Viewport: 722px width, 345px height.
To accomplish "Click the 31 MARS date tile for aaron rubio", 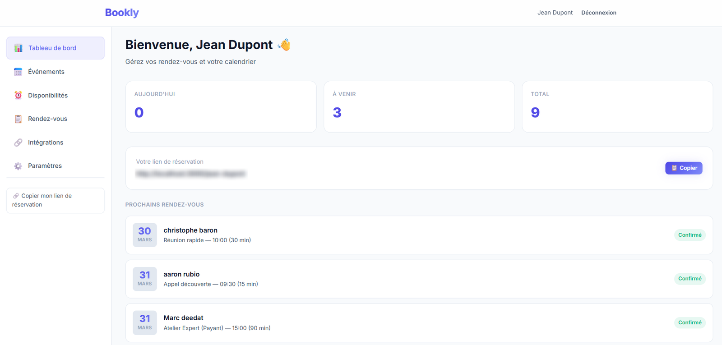I will coord(145,279).
